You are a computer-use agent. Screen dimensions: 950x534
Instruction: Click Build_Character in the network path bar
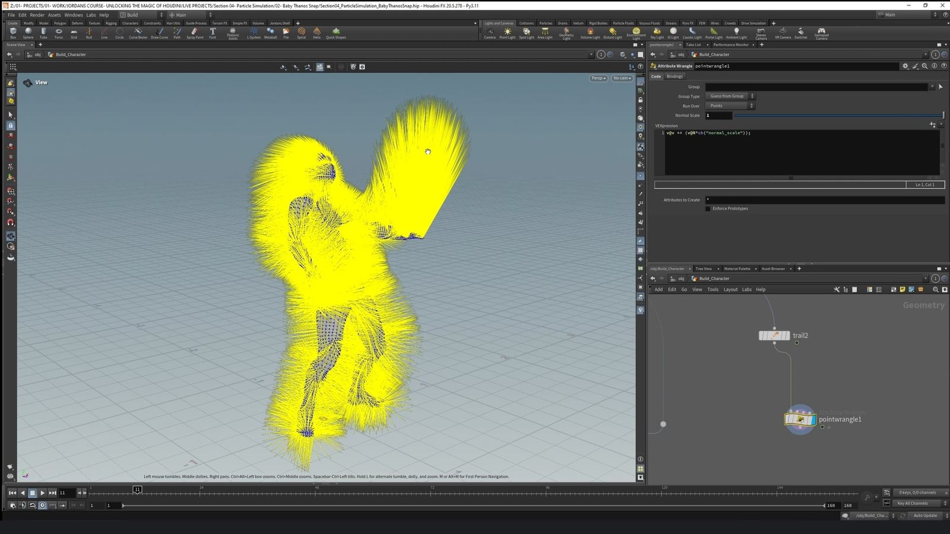[713, 278]
